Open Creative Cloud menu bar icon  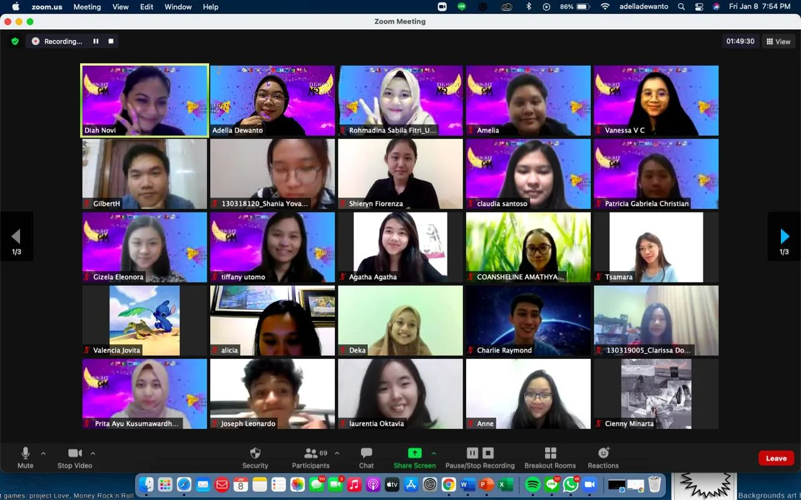tap(506, 7)
